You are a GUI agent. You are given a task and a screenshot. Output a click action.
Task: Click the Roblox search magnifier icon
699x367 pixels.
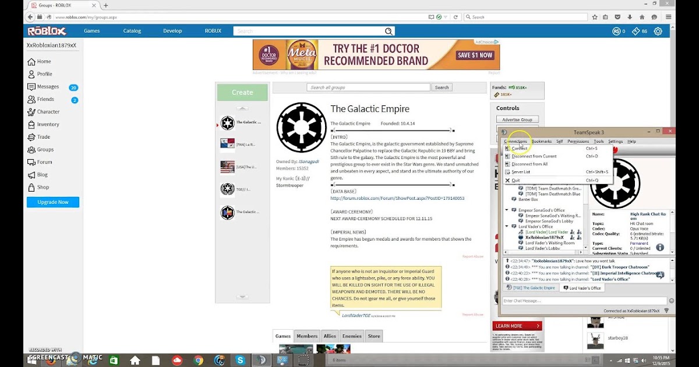pos(389,31)
